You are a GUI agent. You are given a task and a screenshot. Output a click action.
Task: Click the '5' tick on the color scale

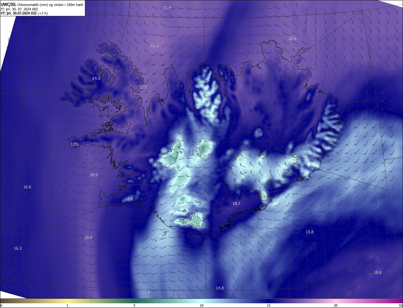(x=134, y=305)
